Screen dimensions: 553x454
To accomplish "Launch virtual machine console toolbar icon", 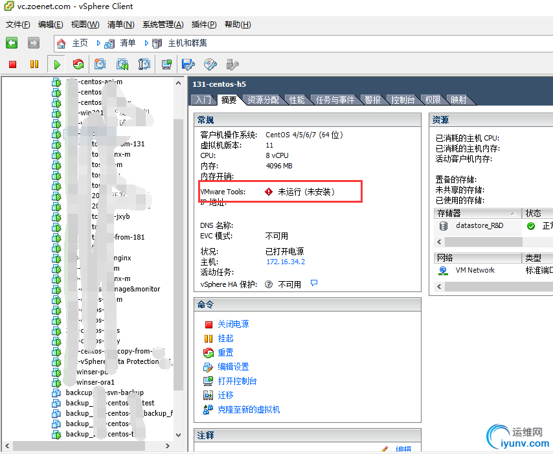I will tap(166, 64).
